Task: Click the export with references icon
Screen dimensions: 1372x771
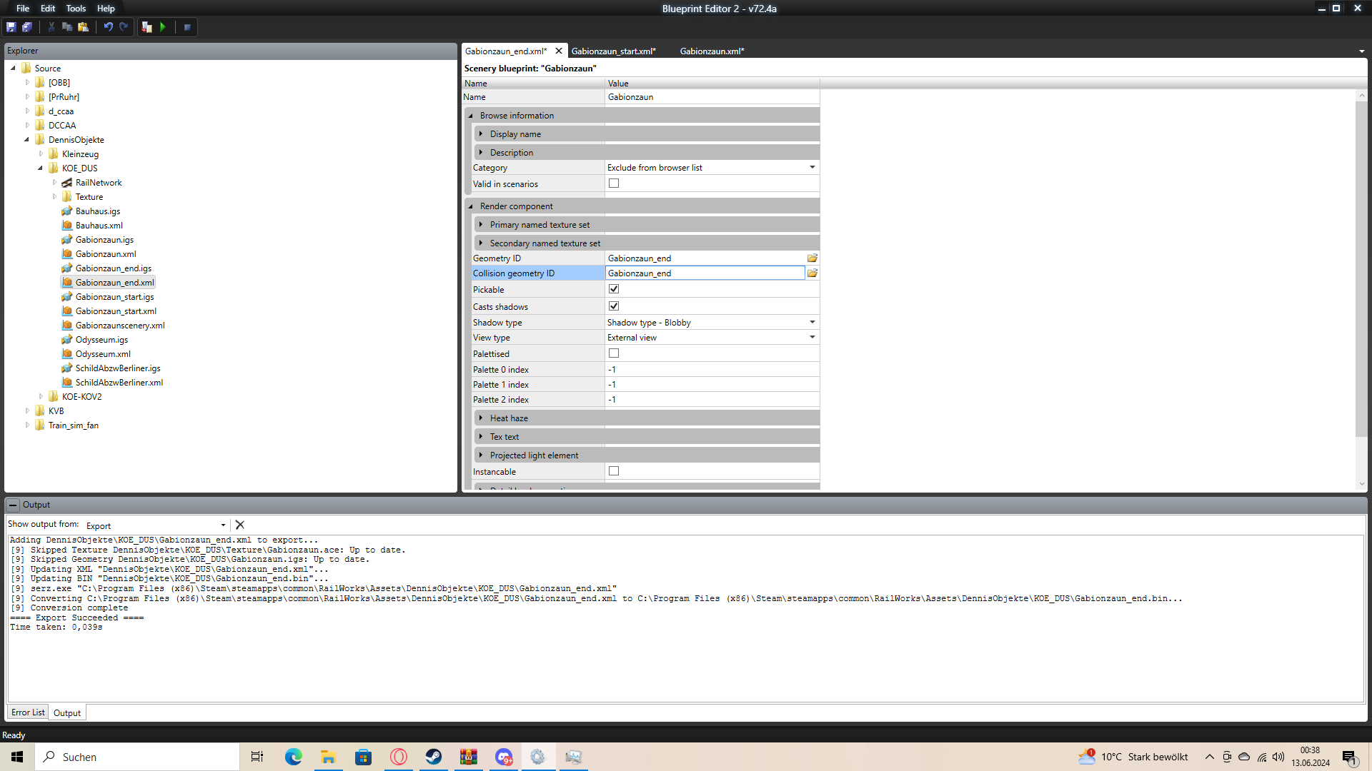Action: (x=146, y=27)
